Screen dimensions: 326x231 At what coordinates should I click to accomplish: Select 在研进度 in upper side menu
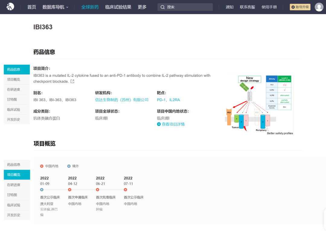[x=17, y=90]
